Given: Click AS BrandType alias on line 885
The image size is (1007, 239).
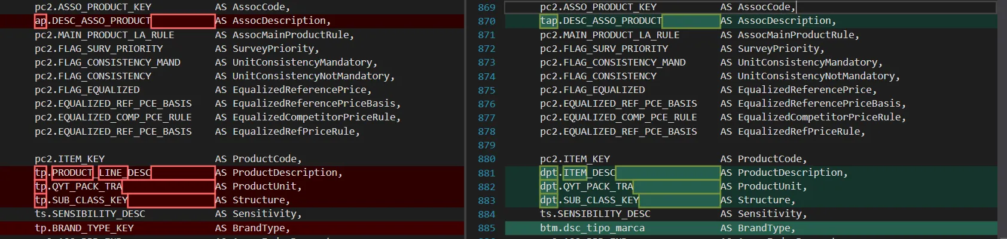Looking at the screenshot, I should [758, 228].
